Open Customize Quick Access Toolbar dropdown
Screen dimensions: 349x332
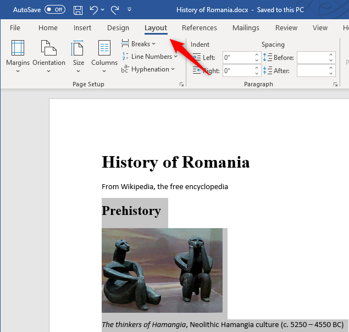point(129,9)
